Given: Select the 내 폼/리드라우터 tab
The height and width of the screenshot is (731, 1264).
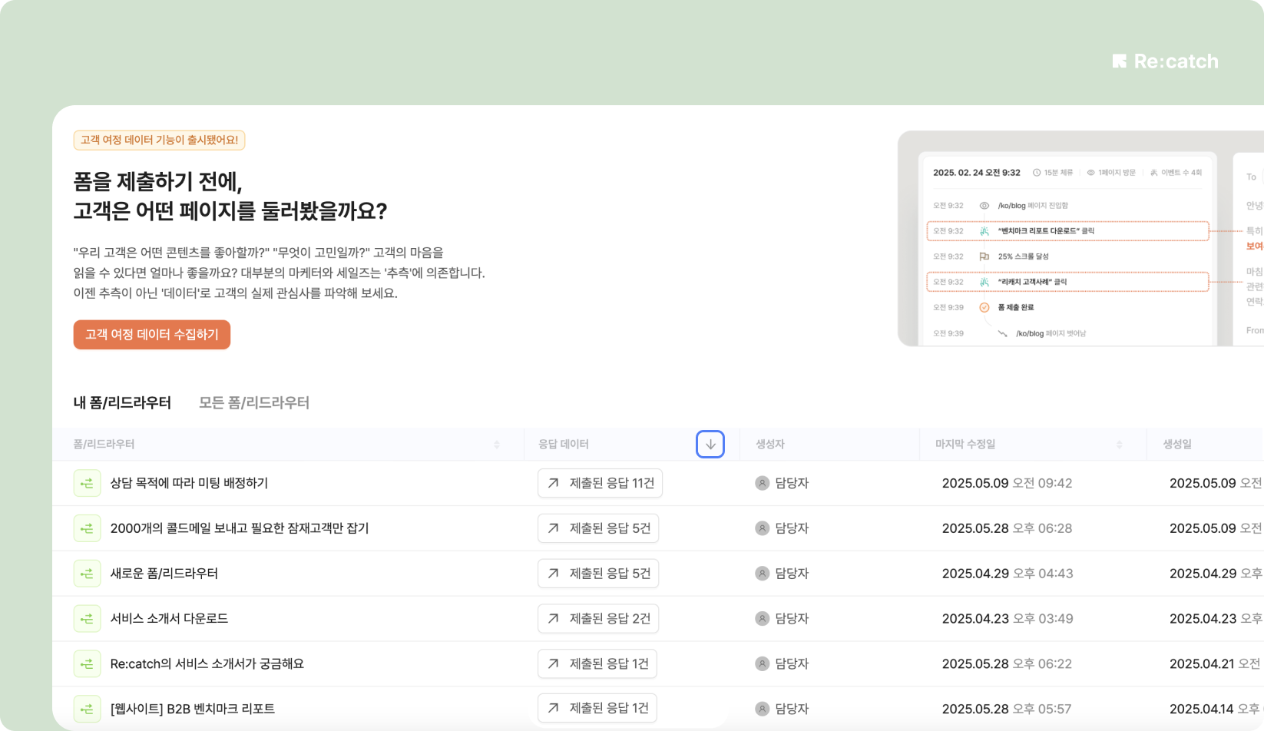Looking at the screenshot, I should [122, 402].
